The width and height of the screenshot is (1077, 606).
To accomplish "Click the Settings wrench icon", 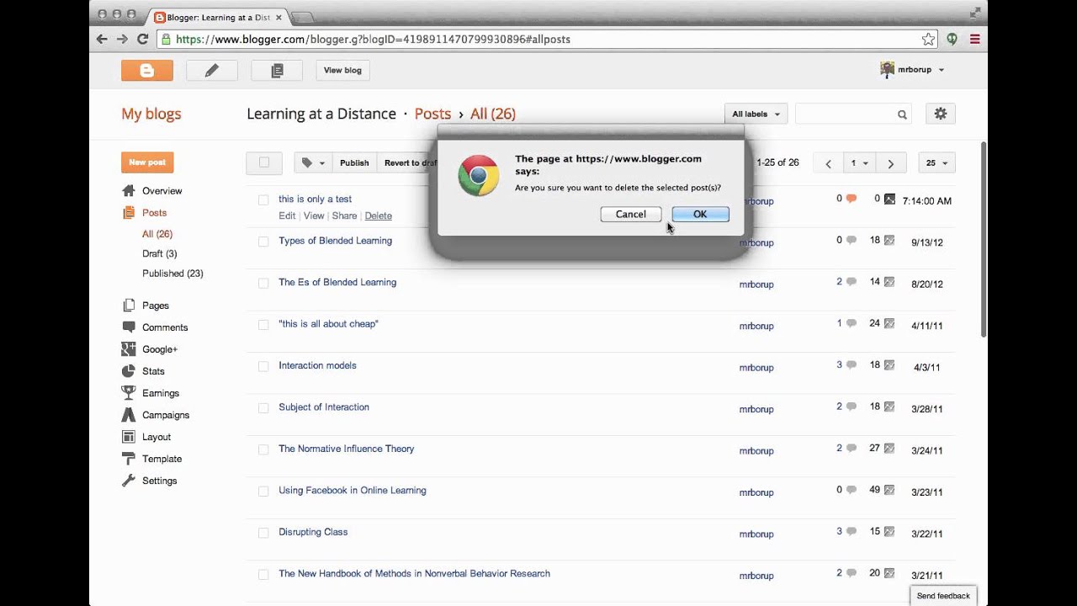I will 128,481.
